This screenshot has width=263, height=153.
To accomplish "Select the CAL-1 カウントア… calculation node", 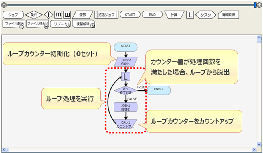I will [x=125, y=124].
